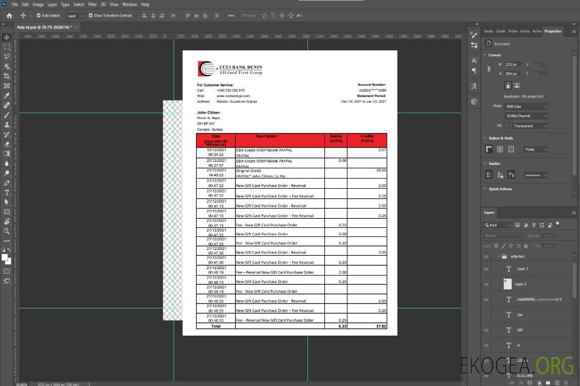Viewport: 580px width, 386px height.
Task: Select the Dodge tool
Action: tap(6, 173)
